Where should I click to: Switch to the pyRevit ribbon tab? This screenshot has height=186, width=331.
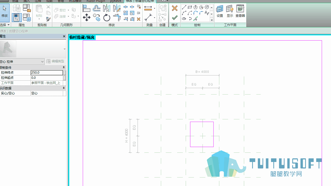116,1
